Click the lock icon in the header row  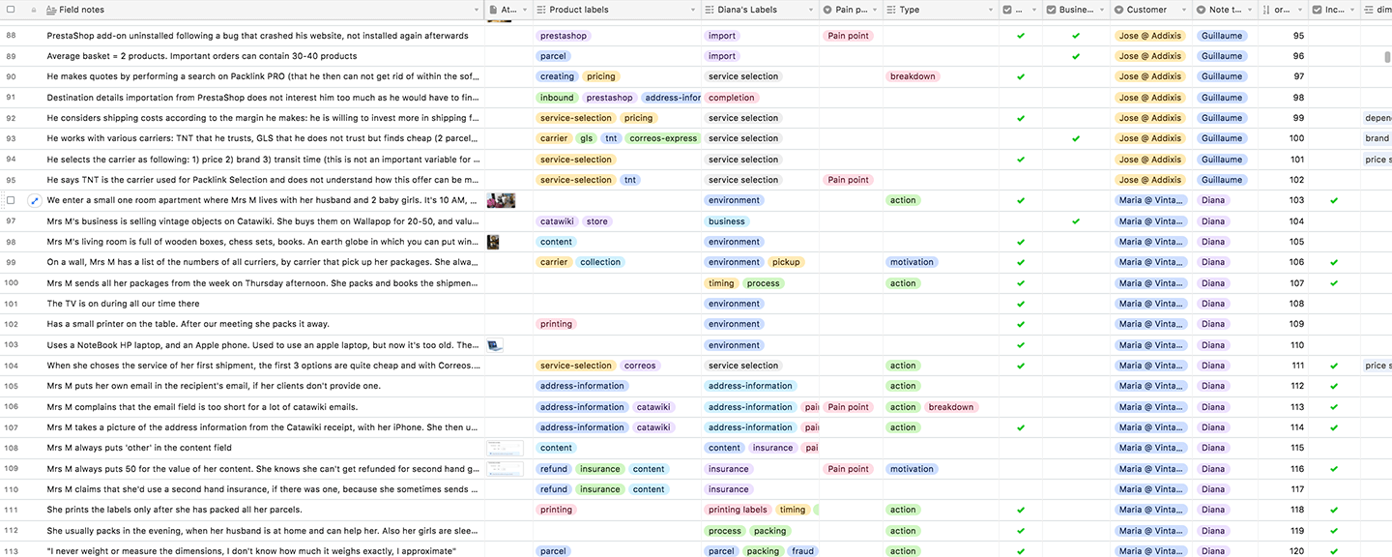coord(33,10)
